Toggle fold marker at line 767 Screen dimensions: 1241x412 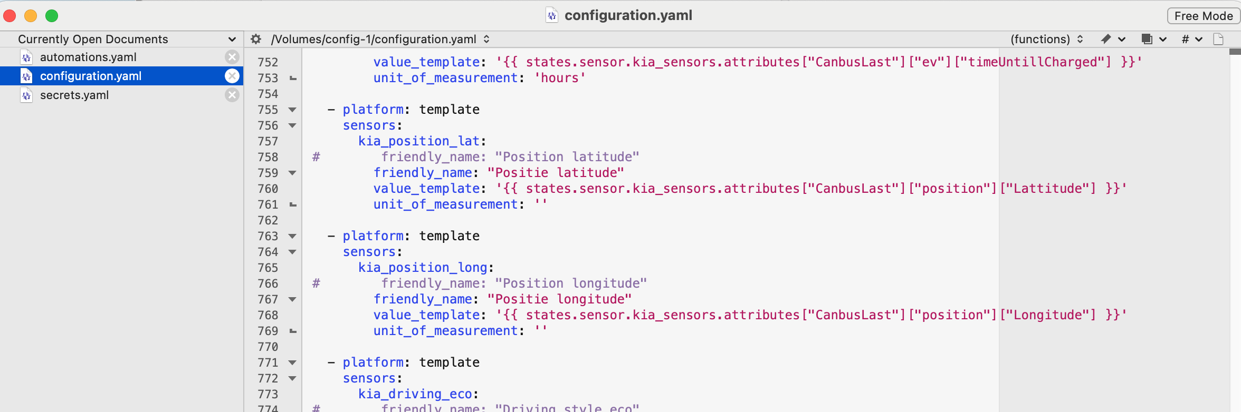[292, 299]
